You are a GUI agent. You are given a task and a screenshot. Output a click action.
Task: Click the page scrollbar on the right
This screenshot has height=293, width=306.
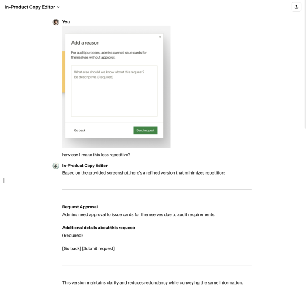tap(305, 64)
